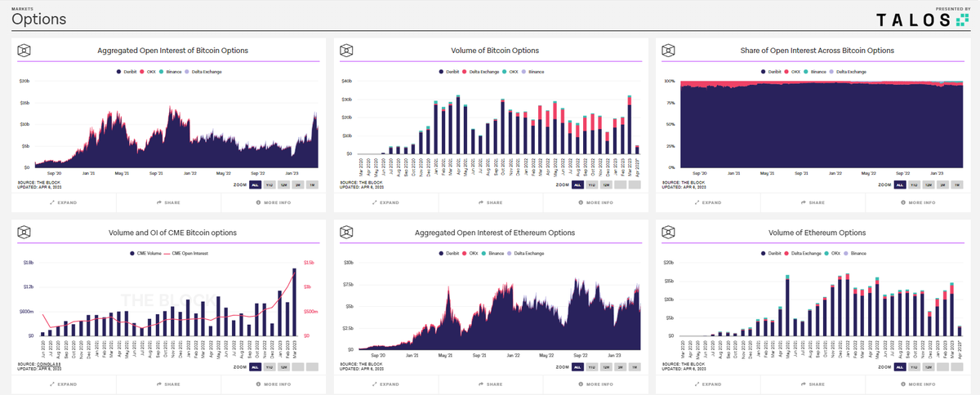Select ALL zoom on Aggregated Open Interest of Bitcoin Options
Image resolution: width=980 pixels, height=395 pixels.
pyautogui.click(x=256, y=185)
